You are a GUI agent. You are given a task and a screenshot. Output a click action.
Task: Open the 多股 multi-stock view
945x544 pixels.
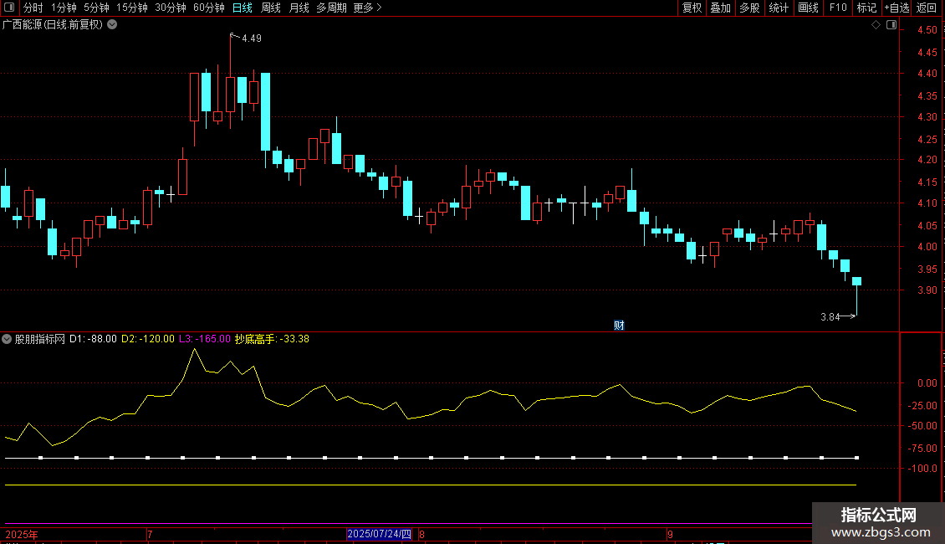coord(750,8)
